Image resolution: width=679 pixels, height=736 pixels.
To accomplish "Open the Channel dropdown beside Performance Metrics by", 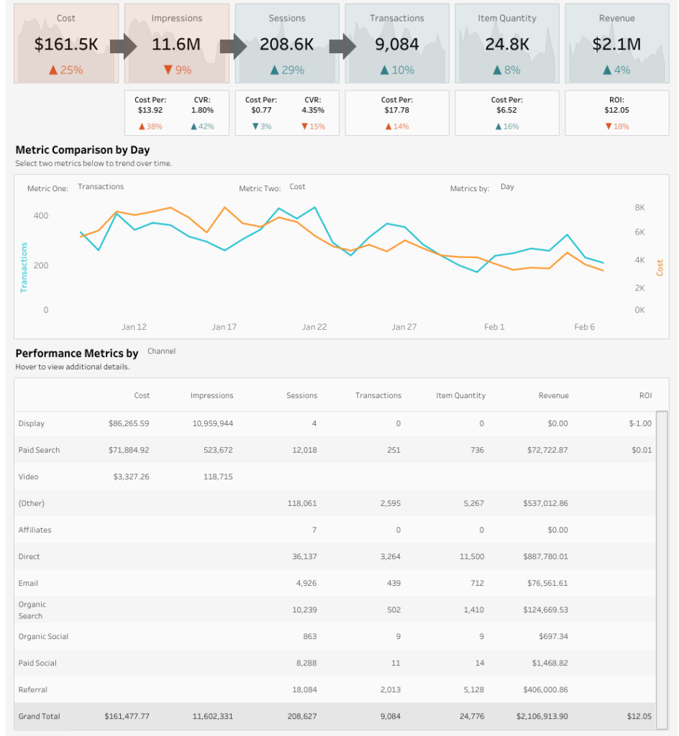I will click(161, 351).
